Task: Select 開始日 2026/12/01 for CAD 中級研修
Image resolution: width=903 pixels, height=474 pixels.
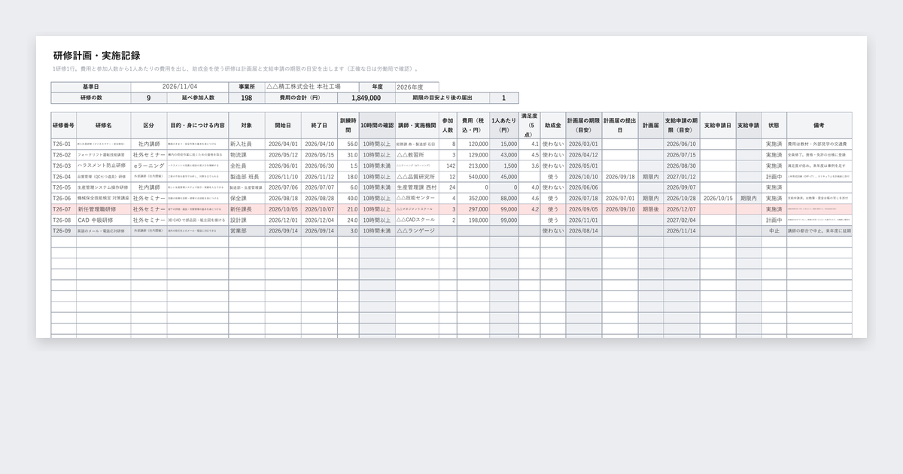Action: [283, 220]
